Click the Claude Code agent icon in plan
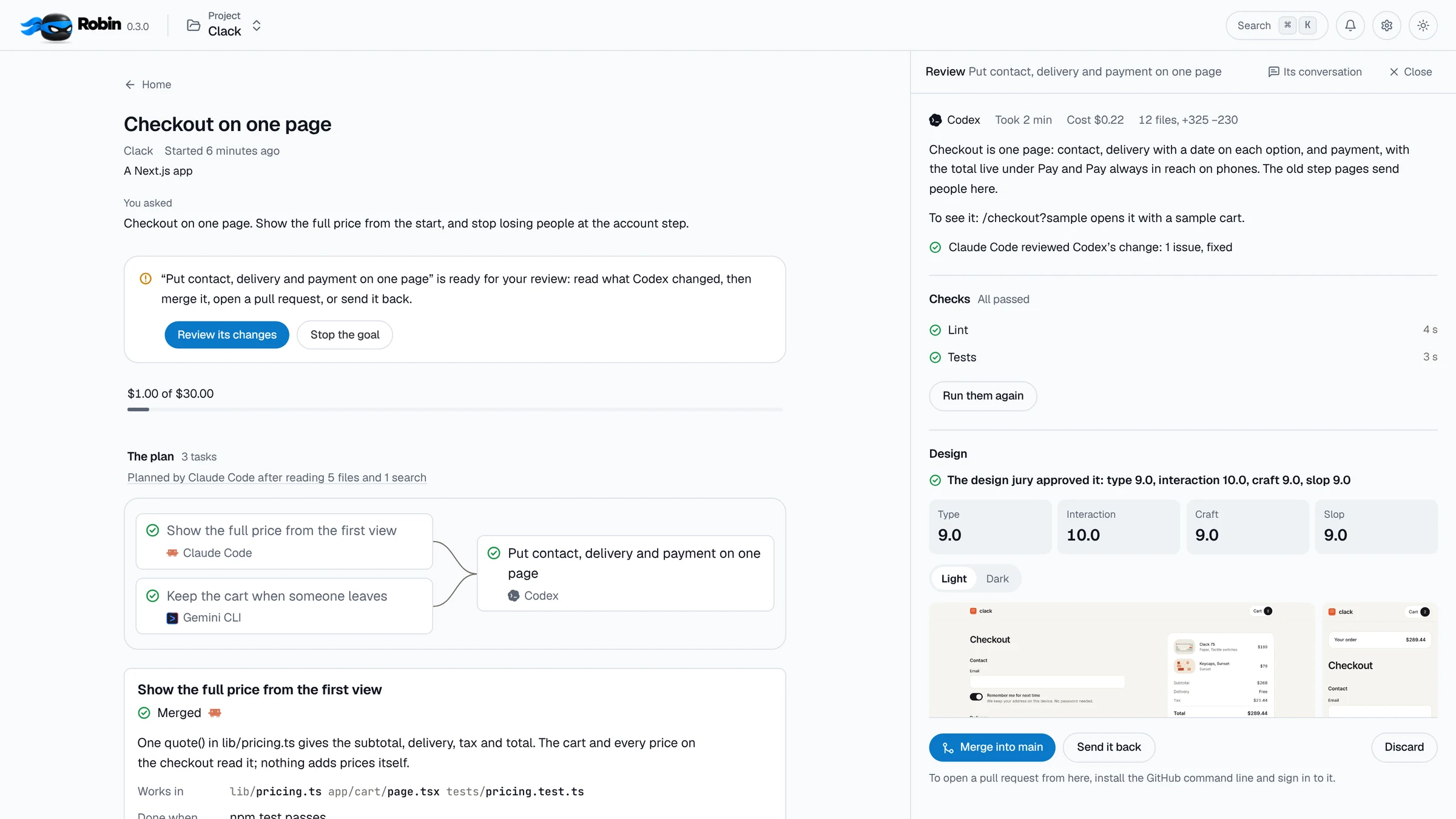 pyautogui.click(x=172, y=553)
